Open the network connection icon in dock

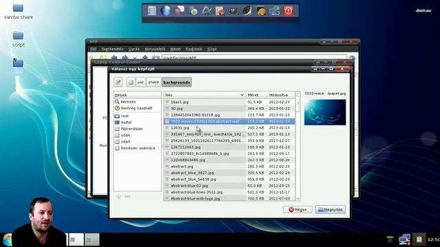pyautogui.click(x=275, y=11)
